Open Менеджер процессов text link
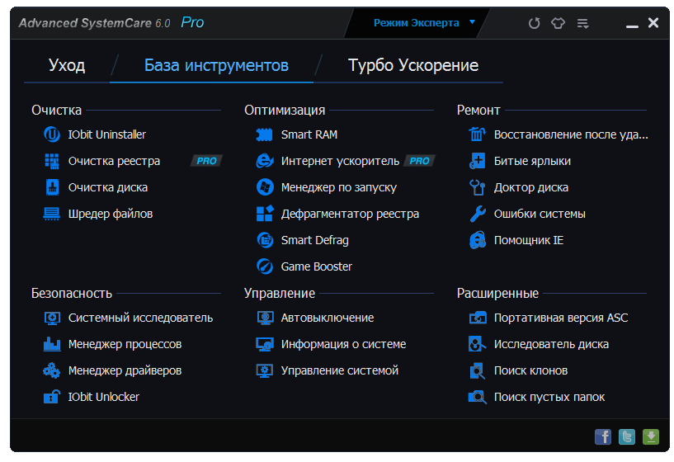The height and width of the screenshot is (462, 674). 125,344
